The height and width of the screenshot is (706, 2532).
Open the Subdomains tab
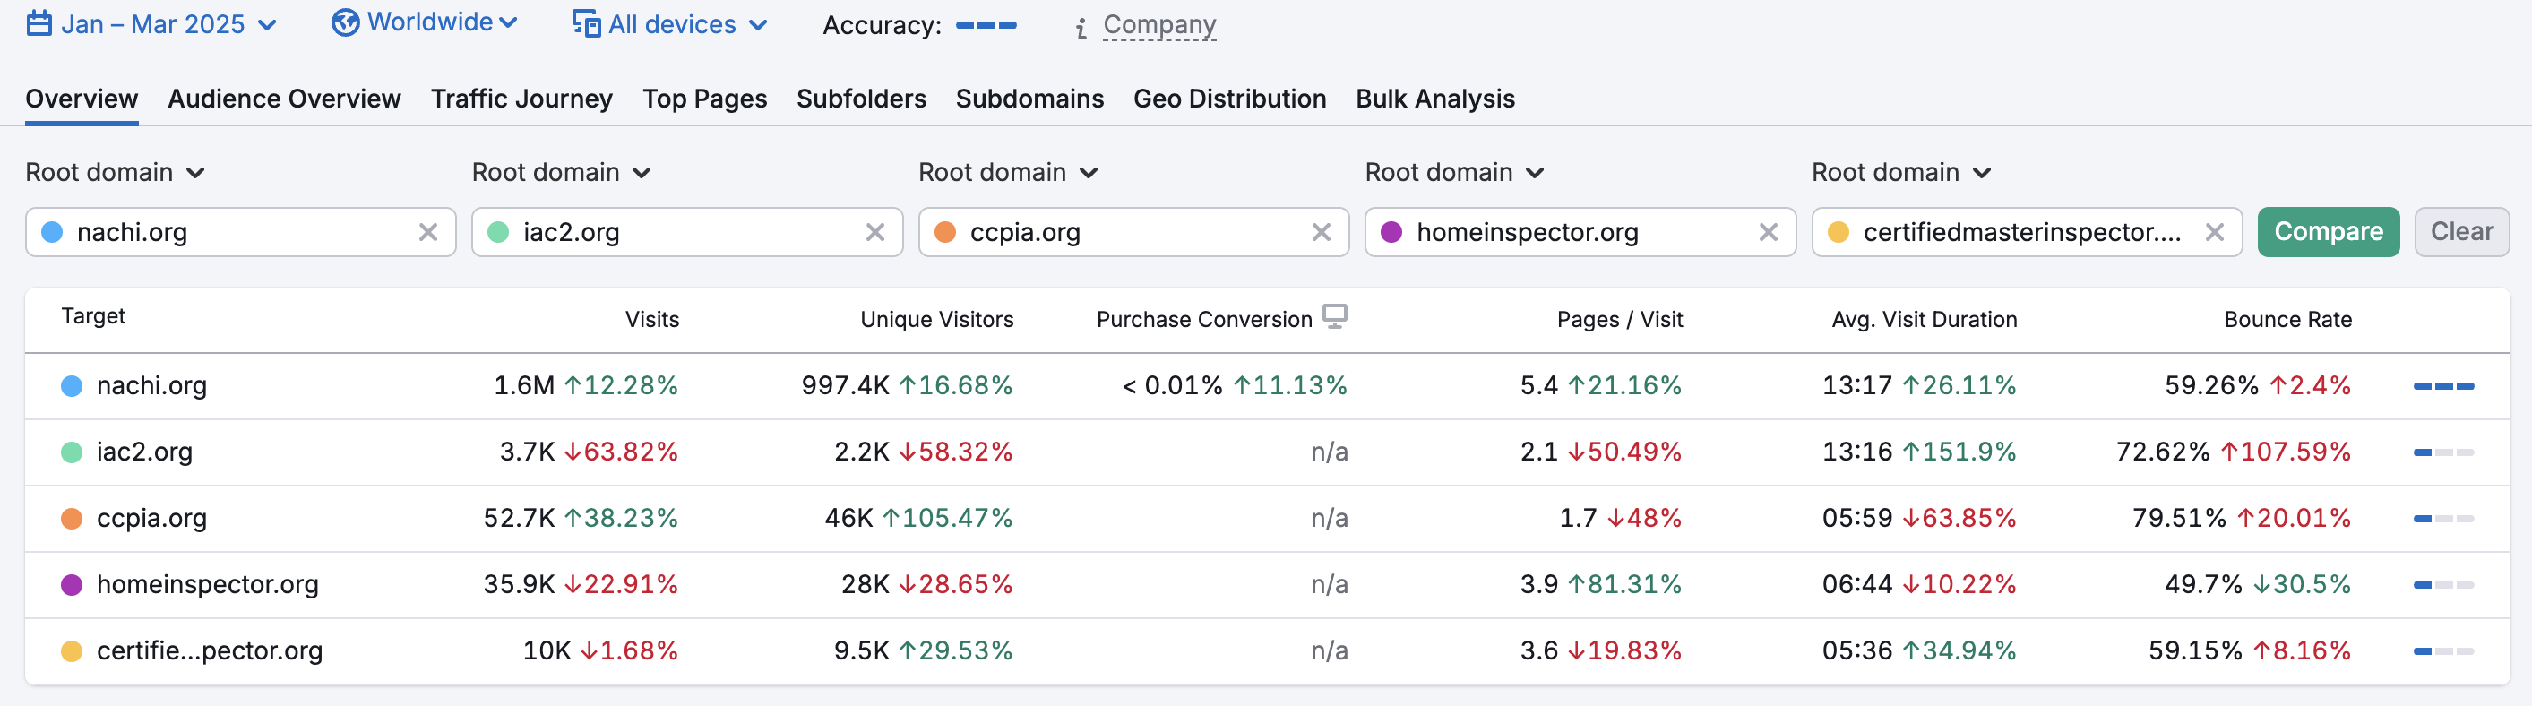[x=1029, y=99]
